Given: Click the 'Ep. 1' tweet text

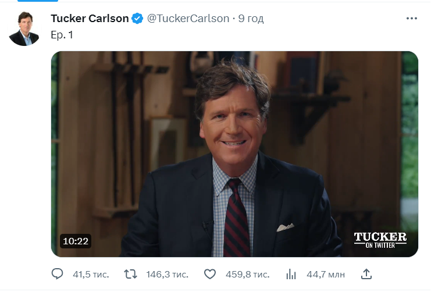Looking at the screenshot, I should point(62,35).
